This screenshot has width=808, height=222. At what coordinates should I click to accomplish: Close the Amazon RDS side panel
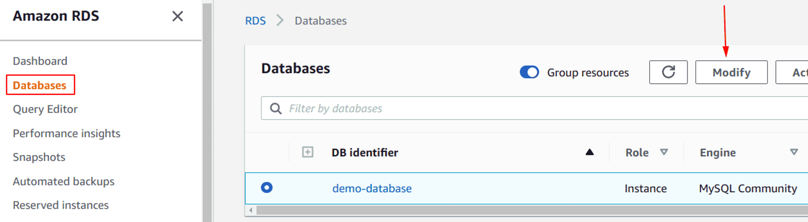pyautogui.click(x=177, y=16)
